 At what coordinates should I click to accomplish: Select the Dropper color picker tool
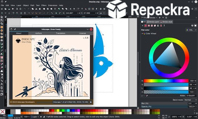coord(2,64)
